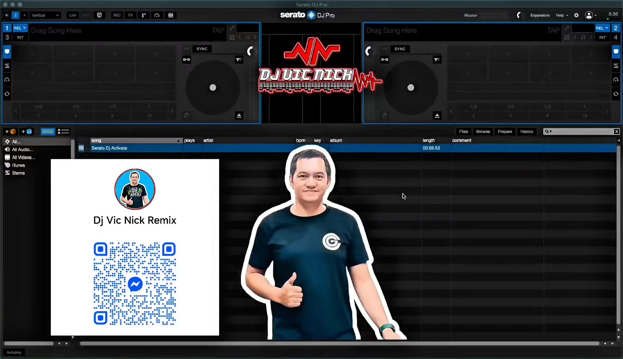Tap tempo on deck 2 TAP
The height and width of the screenshot is (359, 623).
coord(553,30)
